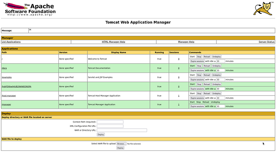Expire sessions for Servlet and JSP Examples
The width and height of the screenshot is (276, 152).
tap(197, 80)
